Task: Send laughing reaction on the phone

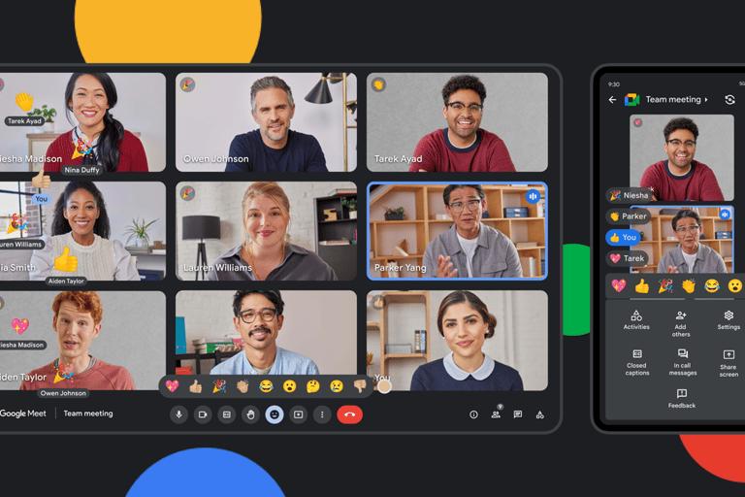Action: [x=712, y=285]
